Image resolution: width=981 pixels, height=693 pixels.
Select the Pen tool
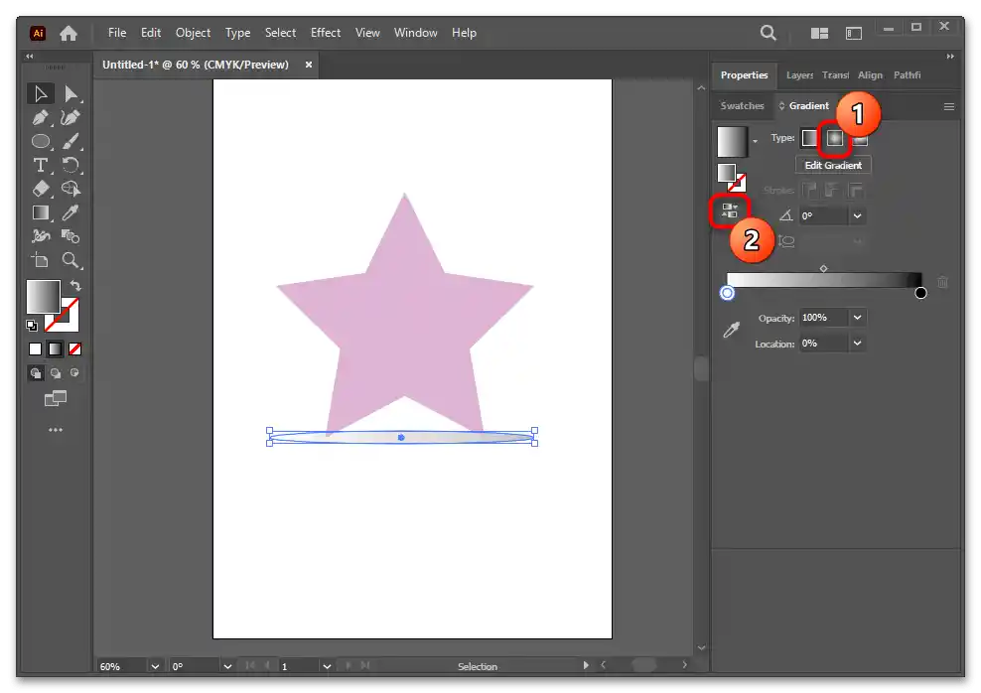pos(41,117)
